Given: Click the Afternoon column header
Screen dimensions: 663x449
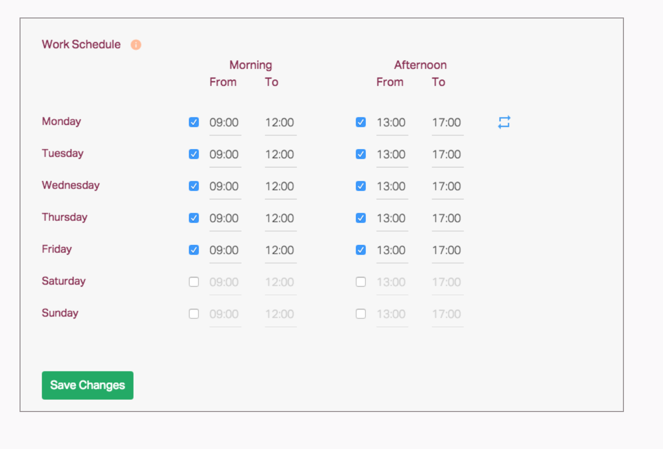Looking at the screenshot, I should point(420,65).
